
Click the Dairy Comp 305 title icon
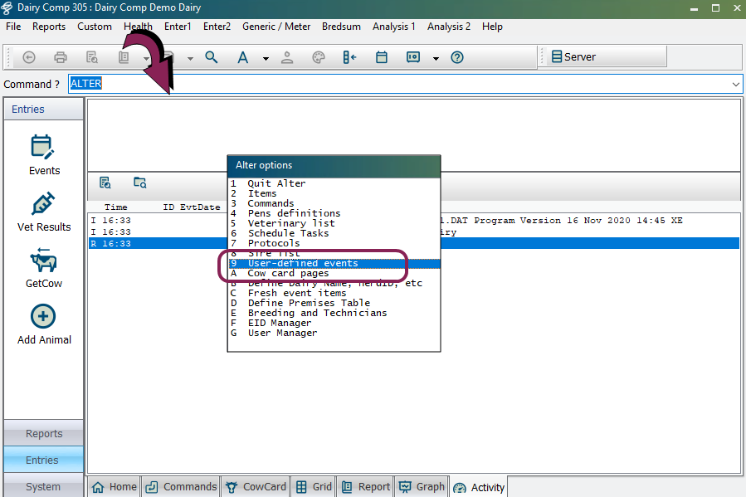7,7
